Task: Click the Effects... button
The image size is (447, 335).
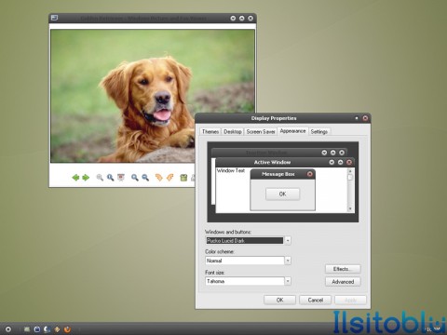Action: point(343,269)
